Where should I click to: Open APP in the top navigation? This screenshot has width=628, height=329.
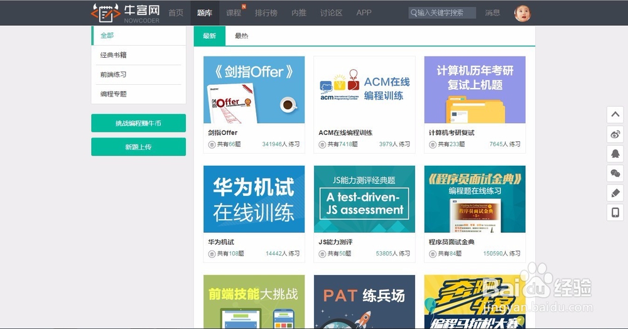click(x=364, y=13)
